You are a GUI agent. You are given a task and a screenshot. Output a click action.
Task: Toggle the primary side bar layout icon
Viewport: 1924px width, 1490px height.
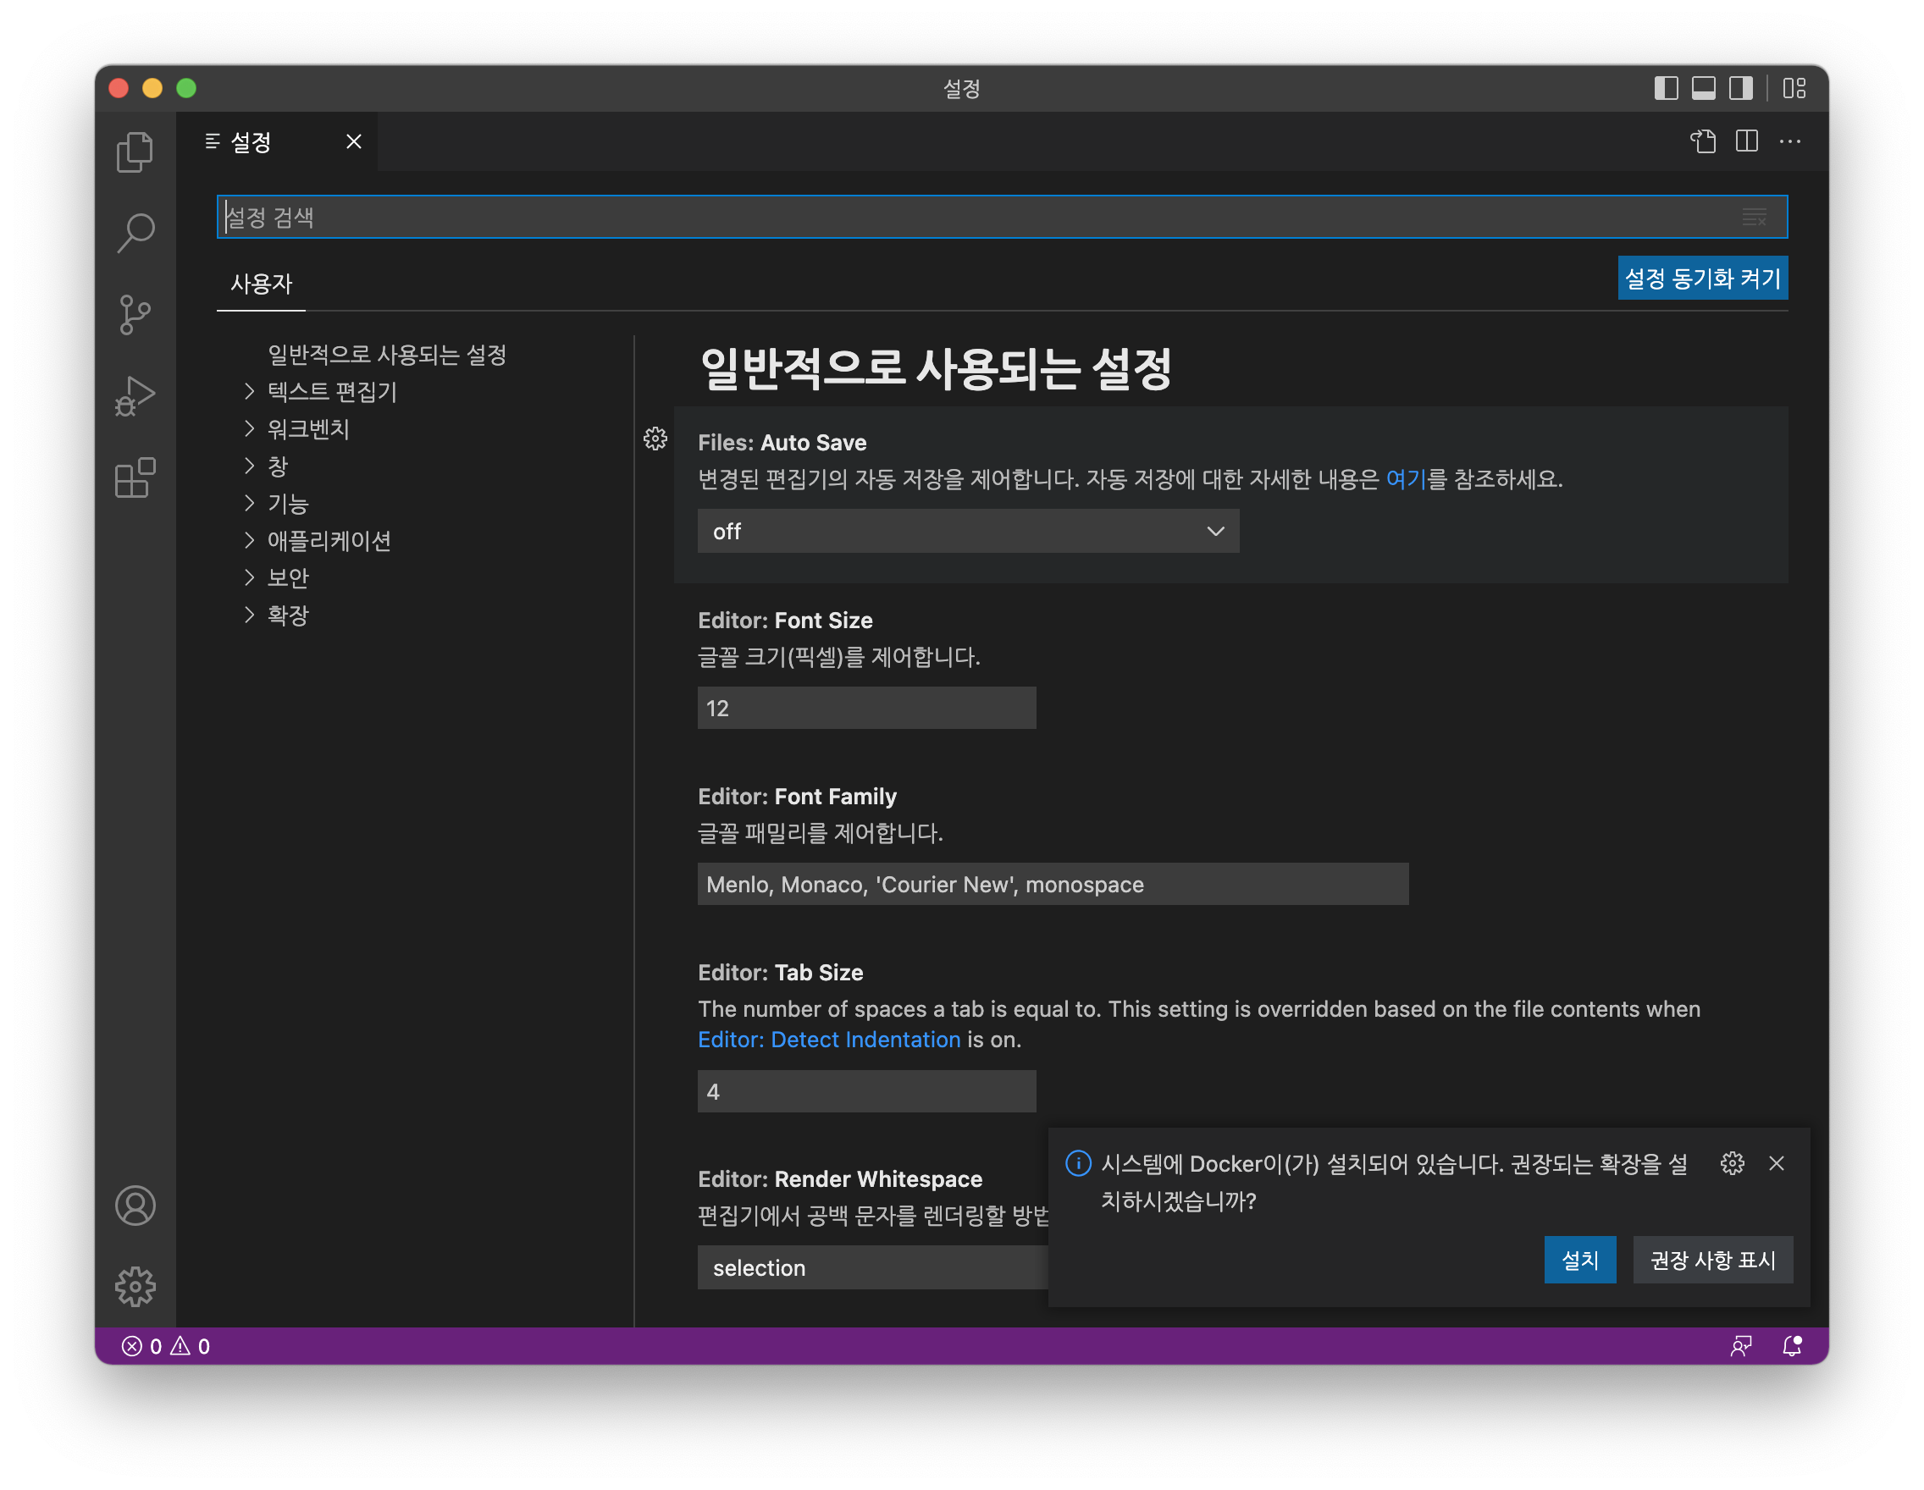(x=1665, y=88)
